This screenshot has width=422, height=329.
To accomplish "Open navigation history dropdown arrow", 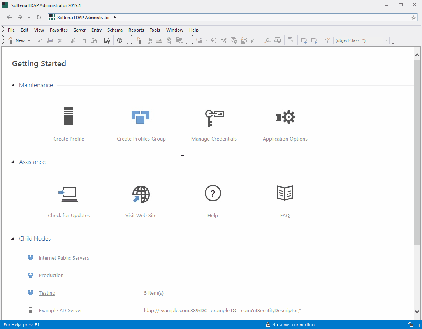I will [x=29, y=18].
